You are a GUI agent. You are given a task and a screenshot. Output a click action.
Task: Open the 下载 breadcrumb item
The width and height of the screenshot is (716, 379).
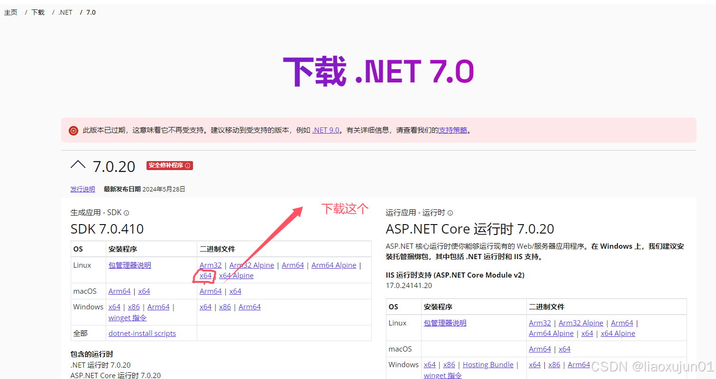pyautogui.click(x=37, y=12)
